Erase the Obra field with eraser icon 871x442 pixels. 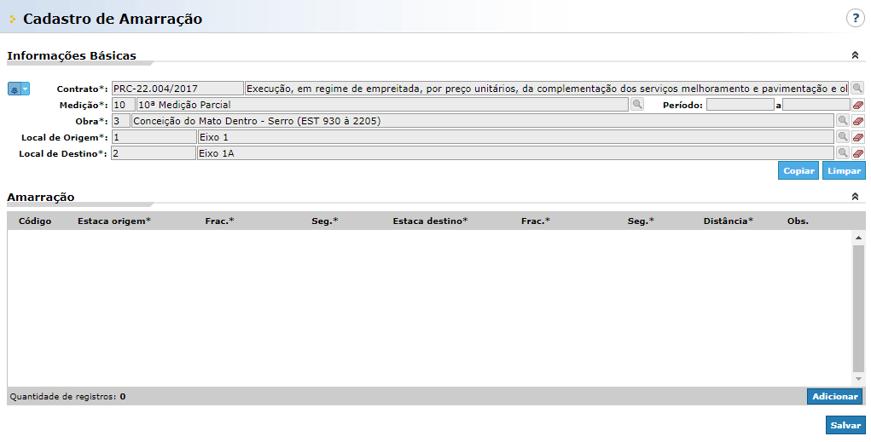(858, 121)
